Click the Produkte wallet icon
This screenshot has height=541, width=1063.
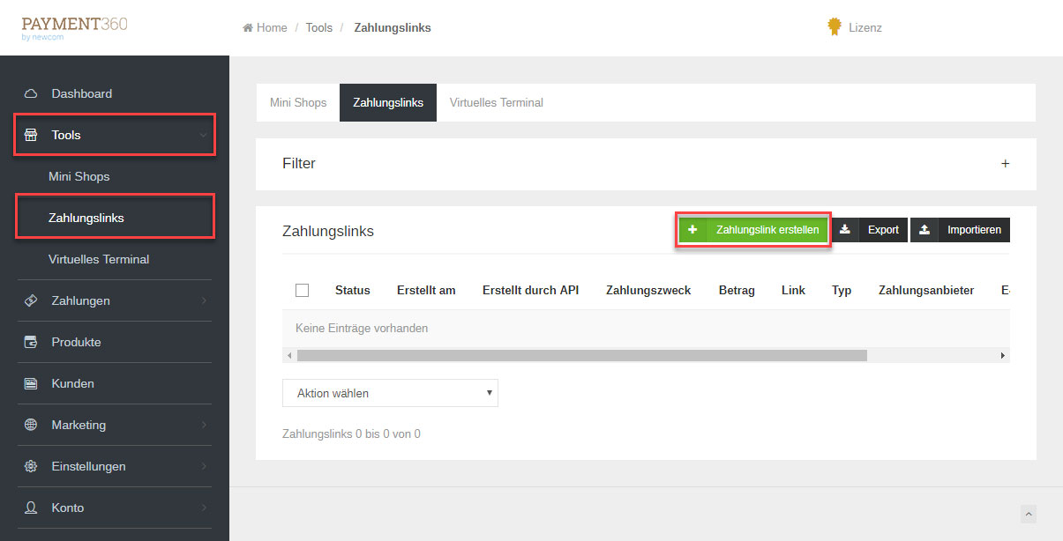click(x=31, y=342)
